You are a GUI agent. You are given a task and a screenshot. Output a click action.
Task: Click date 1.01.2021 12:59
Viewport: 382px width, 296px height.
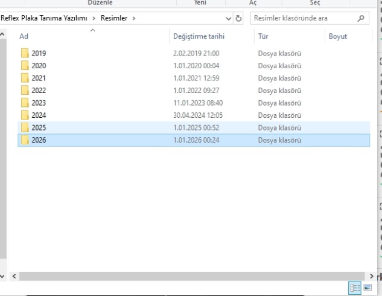(196, 79)
